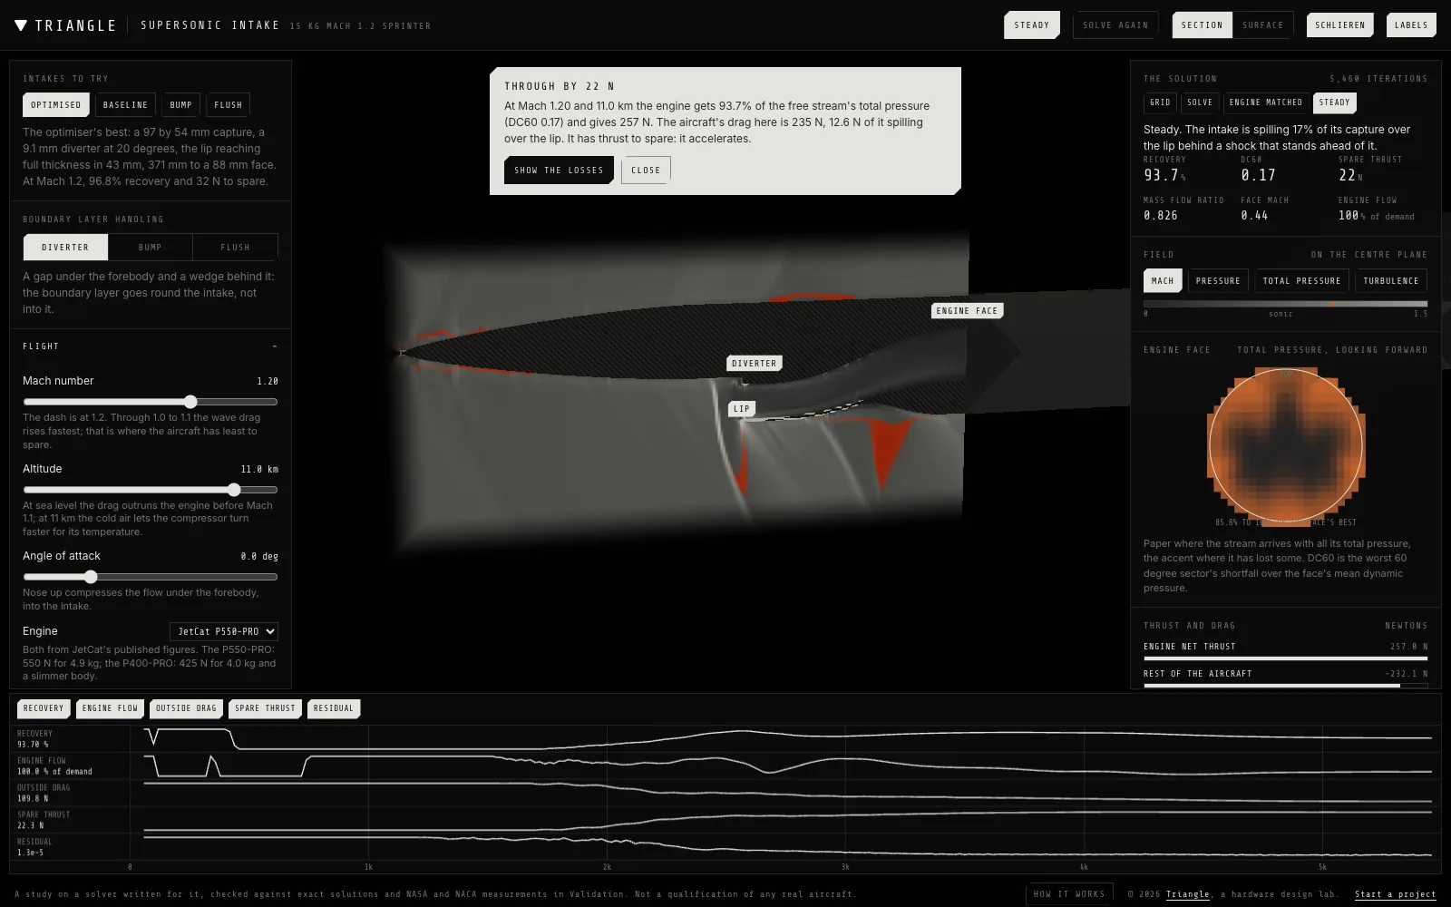Screen dimensions: 1451x907
Task: Choose BUMP boundary layer handling
Action: point(150,248)
